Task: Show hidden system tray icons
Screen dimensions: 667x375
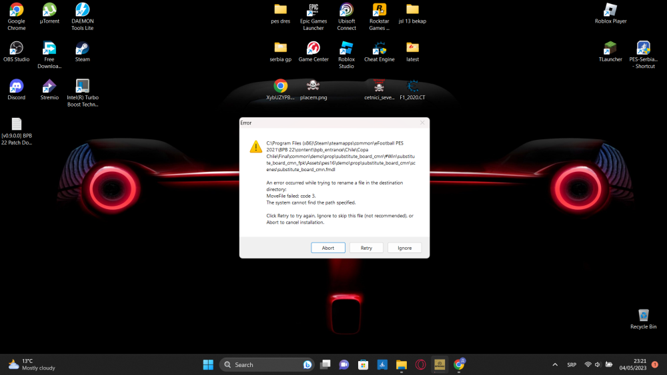Action: point(555,364)
